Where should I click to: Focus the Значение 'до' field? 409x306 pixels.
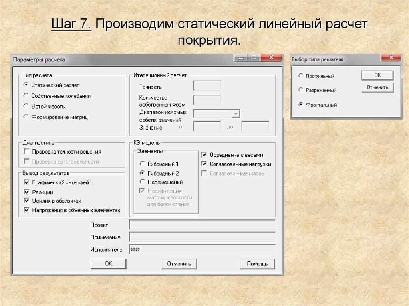pos(255,126)
